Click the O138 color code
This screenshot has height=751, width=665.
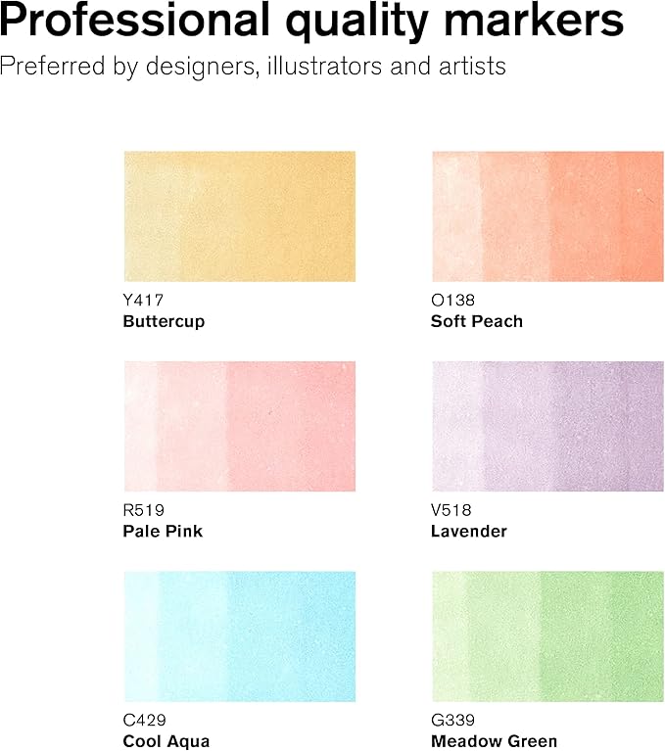click(x=452, y=301)
